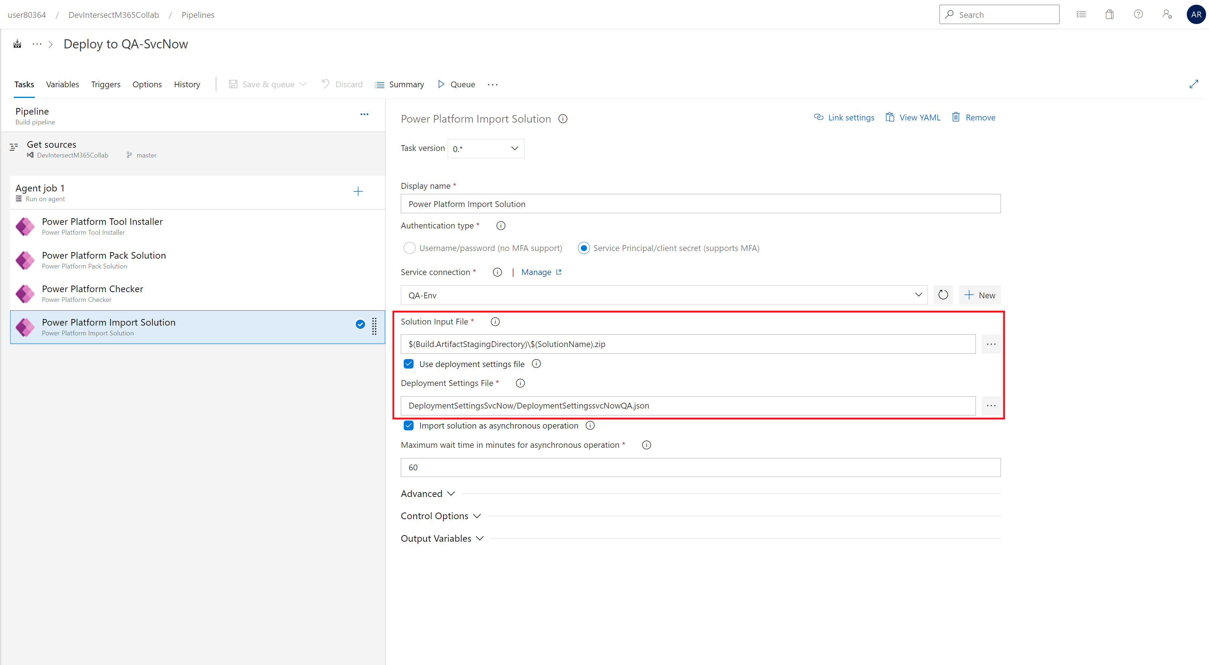Uncheck Use deployment settings file
Image resolution: width=1209 pixels, height=665 pixels.
[409, 364]
